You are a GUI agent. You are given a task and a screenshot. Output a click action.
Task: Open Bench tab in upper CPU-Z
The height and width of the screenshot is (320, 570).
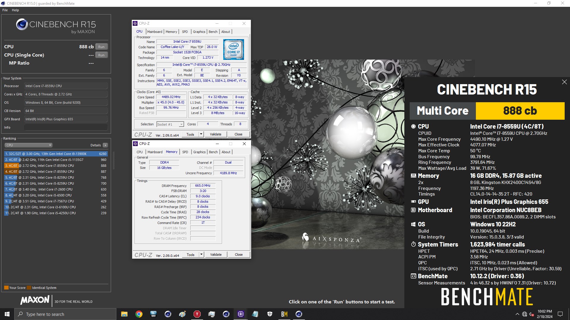coord(213,32)
